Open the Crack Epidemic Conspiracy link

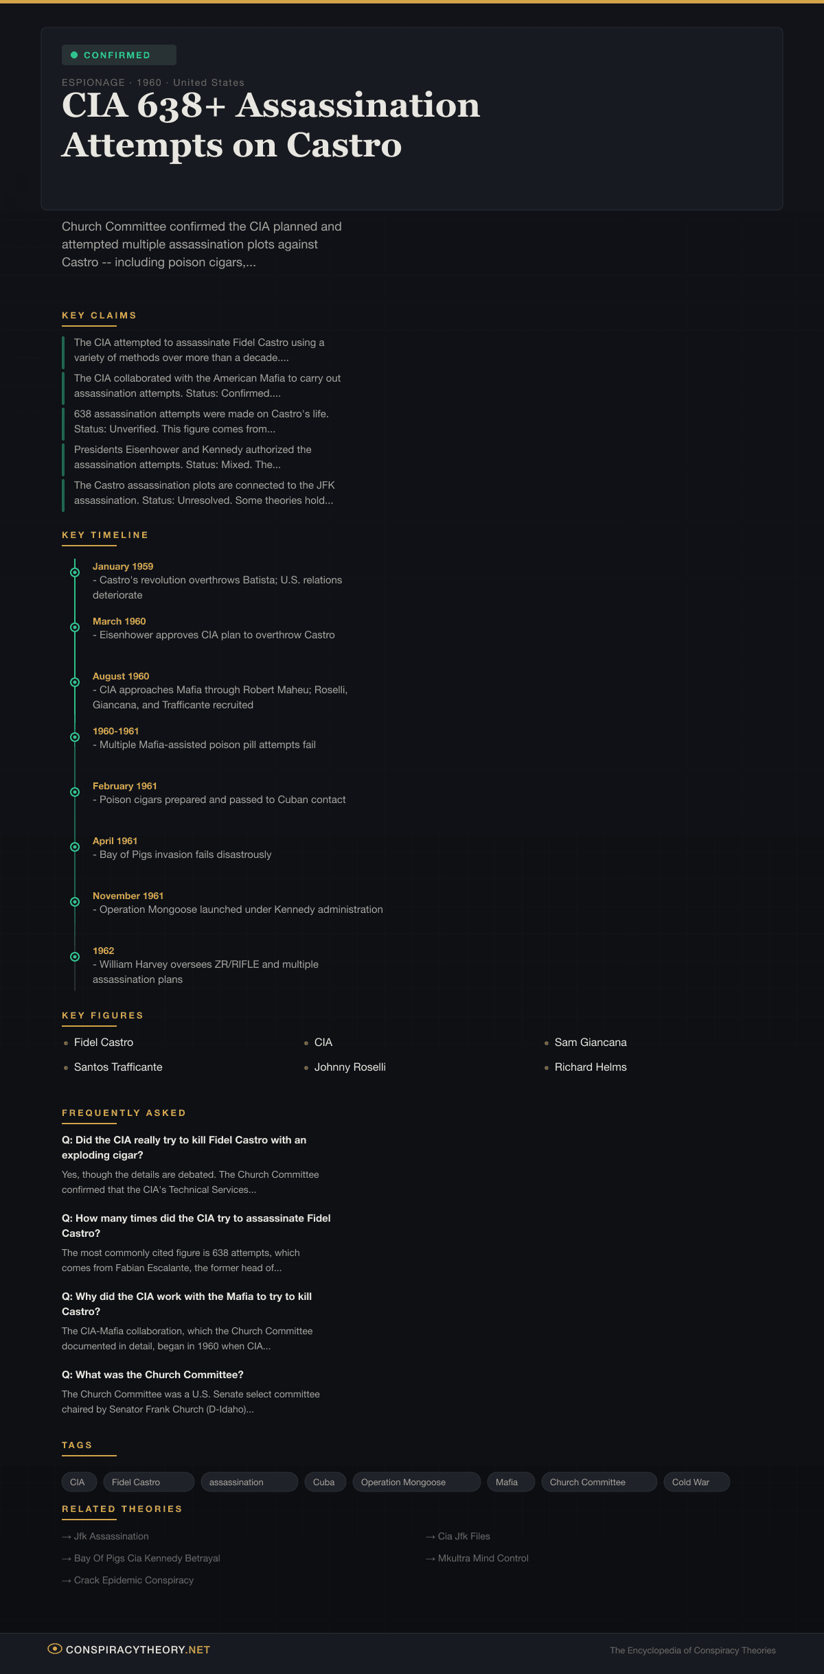click(133, 1580)
